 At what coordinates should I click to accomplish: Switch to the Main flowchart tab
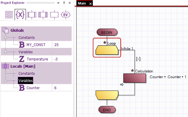pos(82,3)
